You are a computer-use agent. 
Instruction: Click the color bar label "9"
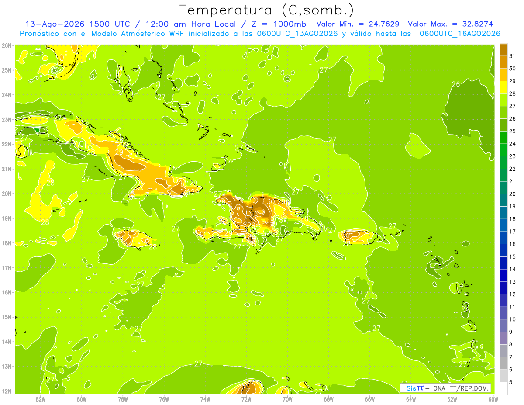[510, 332]
